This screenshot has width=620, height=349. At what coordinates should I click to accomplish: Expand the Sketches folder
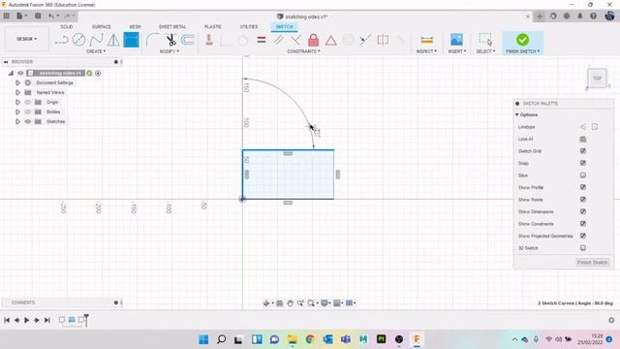(17, 121)
